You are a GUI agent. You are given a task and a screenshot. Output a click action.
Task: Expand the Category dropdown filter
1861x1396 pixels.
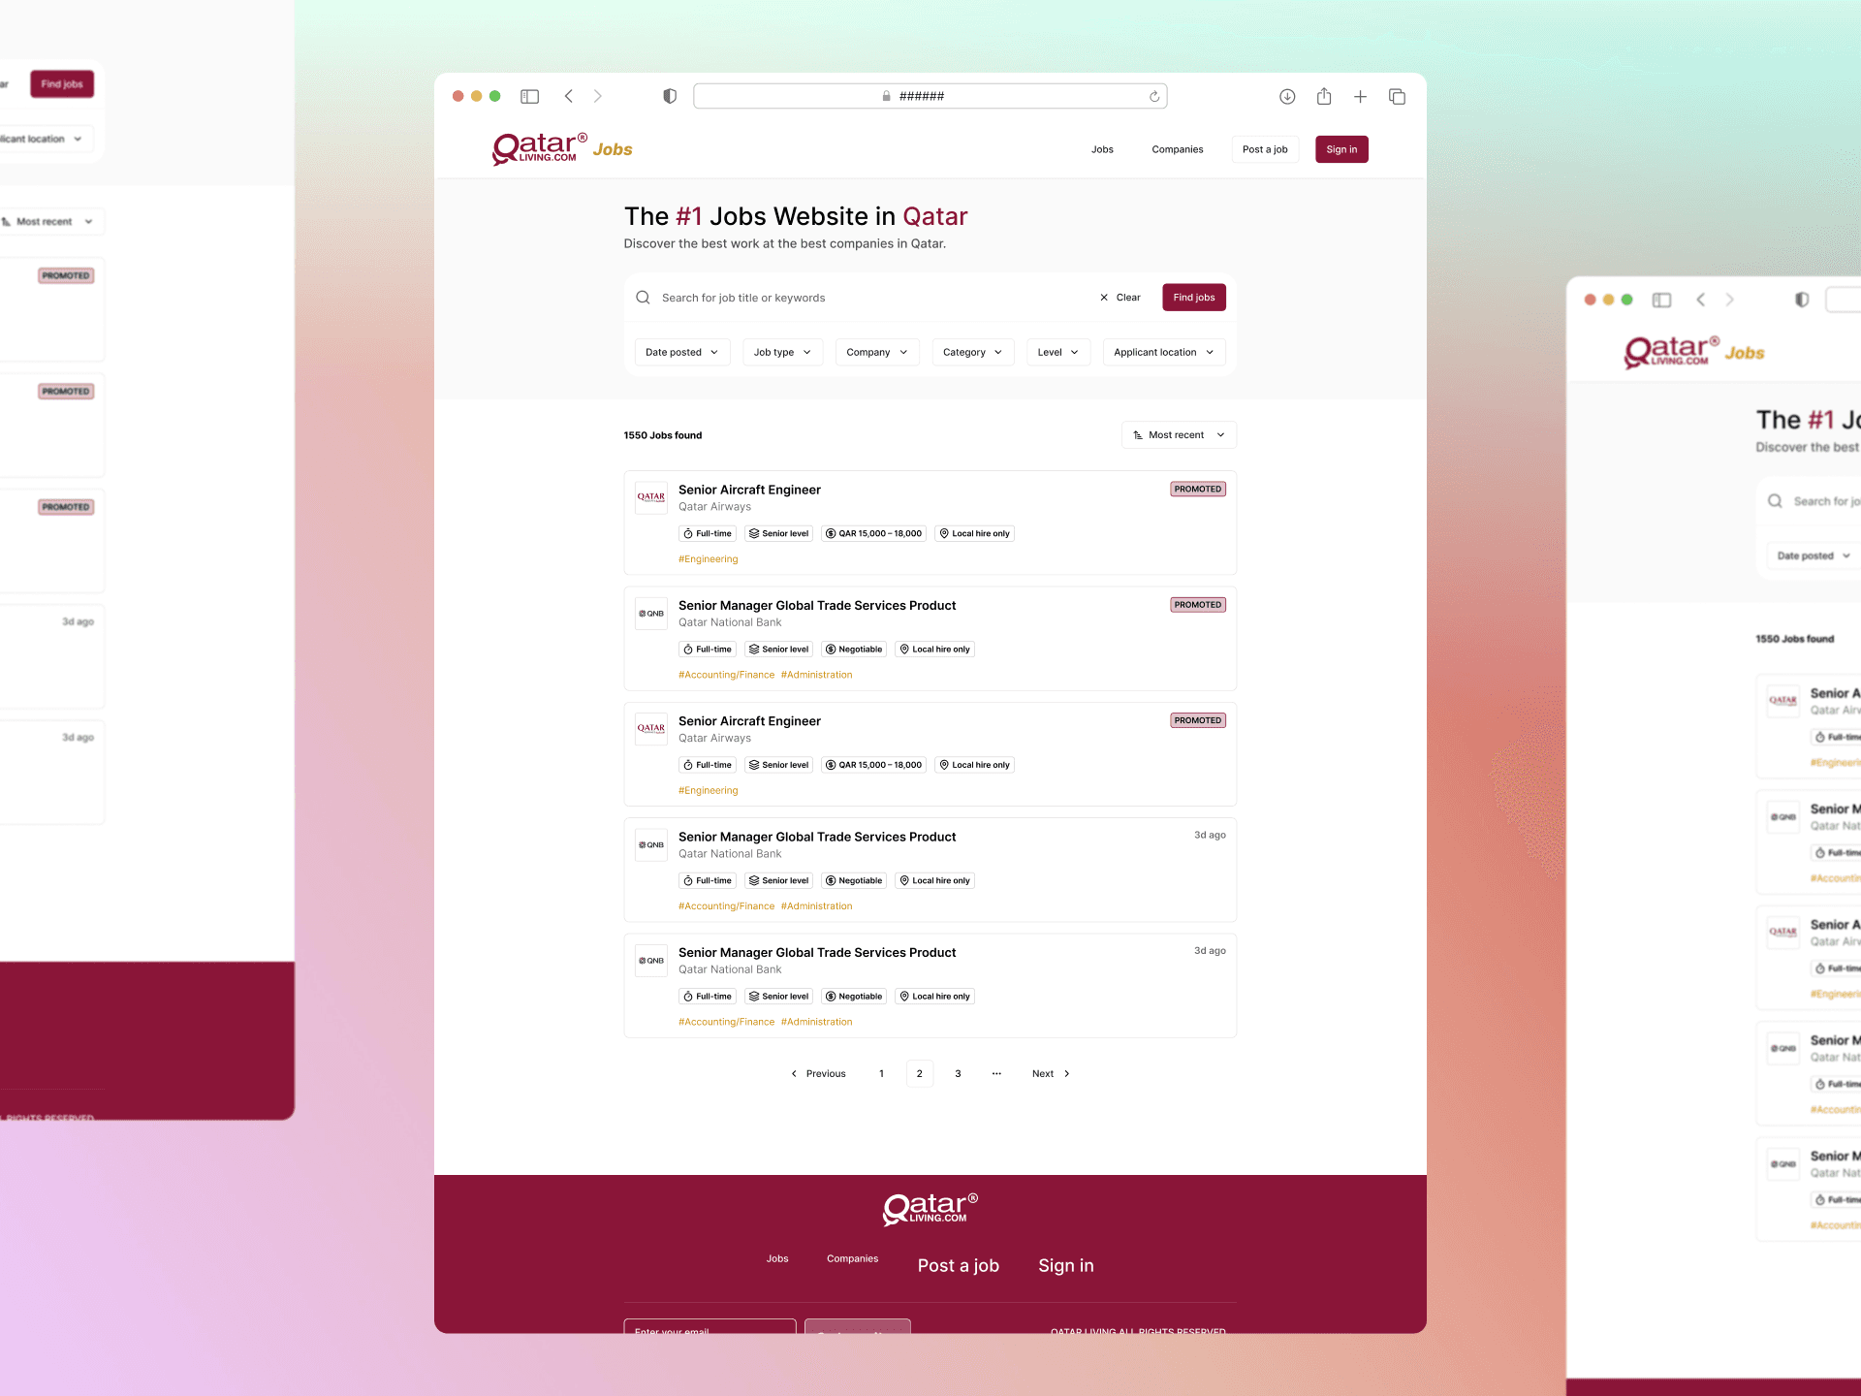[971, 352]
